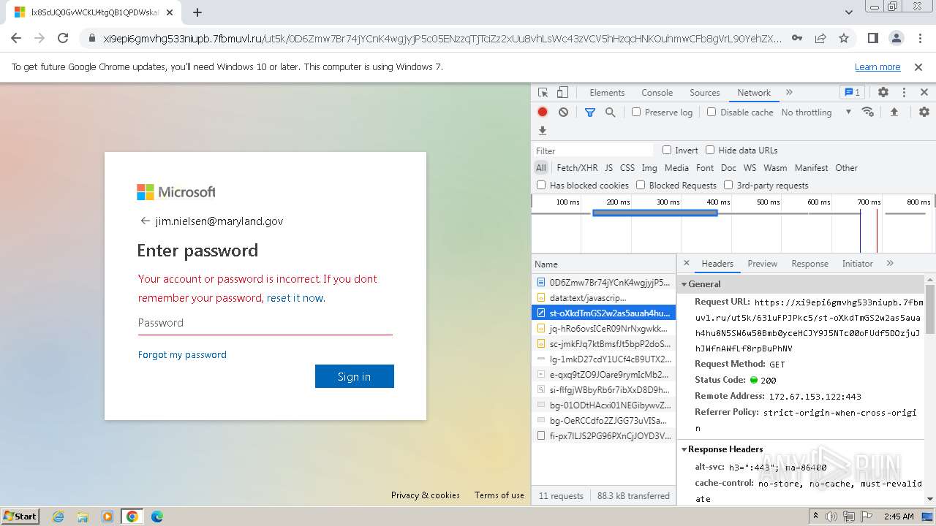Check Blocked Requests option
936x526 pixels.
click(641, 185)
